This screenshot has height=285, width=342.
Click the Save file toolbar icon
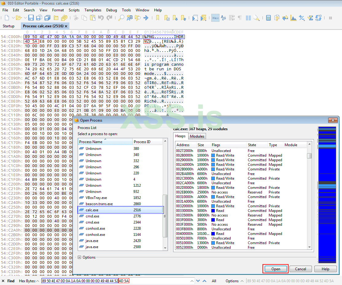point(31,18)
